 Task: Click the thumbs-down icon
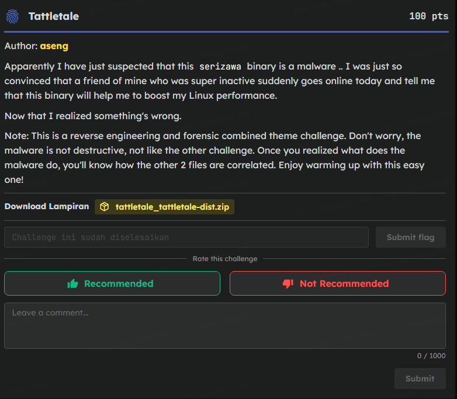coord(288,284)
